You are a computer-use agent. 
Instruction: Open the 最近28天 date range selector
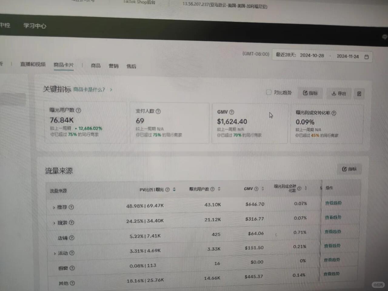click(x=322, y=56)
